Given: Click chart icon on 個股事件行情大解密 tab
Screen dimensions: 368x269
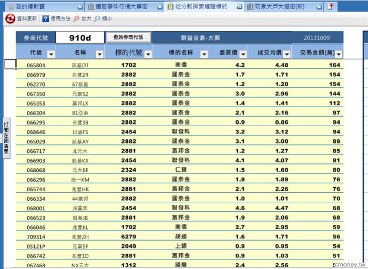Looking at the screenshot, I should point(90,7).
